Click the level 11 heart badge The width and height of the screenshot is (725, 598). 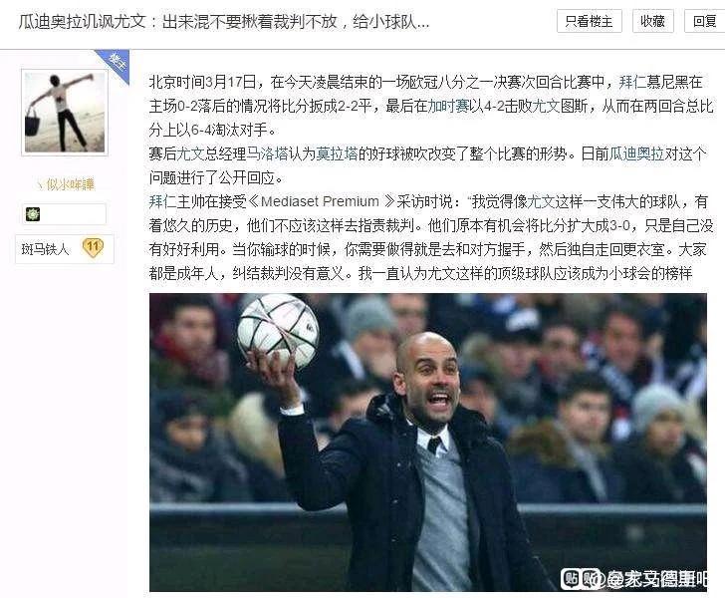click(x=93, y=247)
